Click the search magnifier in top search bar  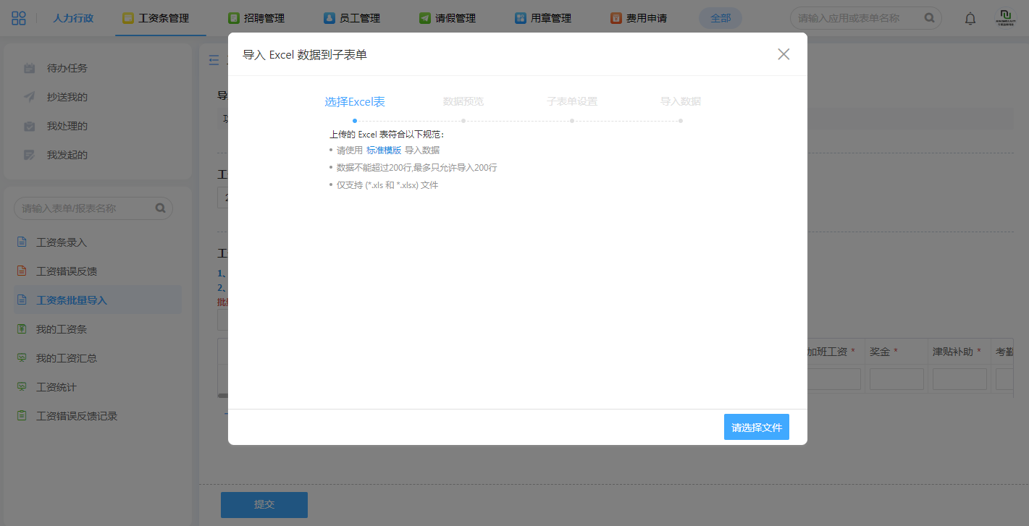tap(929, 18)
